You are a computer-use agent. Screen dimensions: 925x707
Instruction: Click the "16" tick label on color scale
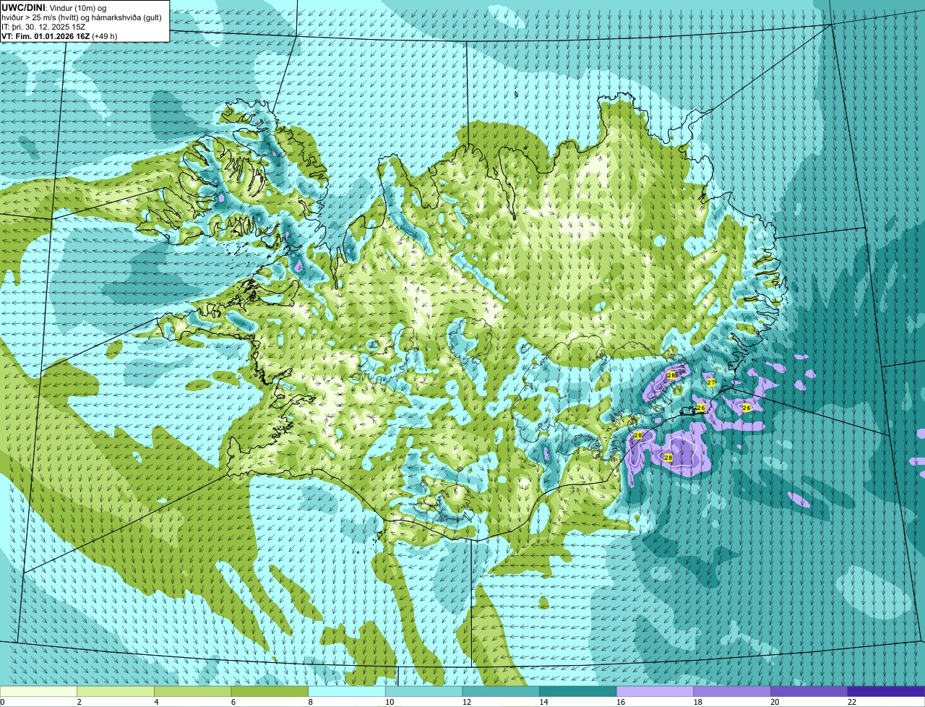tap(620, 702)
